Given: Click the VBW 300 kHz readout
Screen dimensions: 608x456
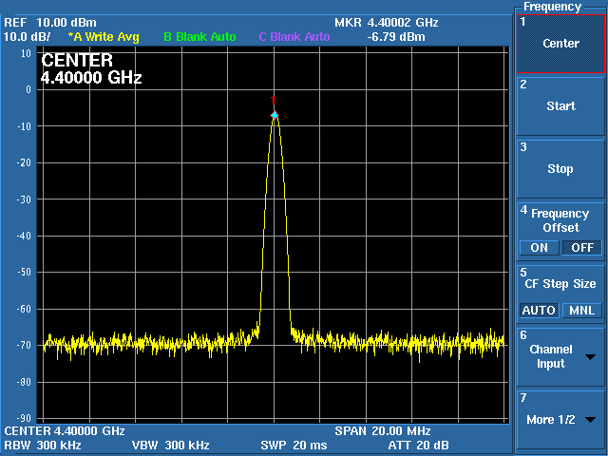Looking at the screenshot, I should (x=171, y=445).
